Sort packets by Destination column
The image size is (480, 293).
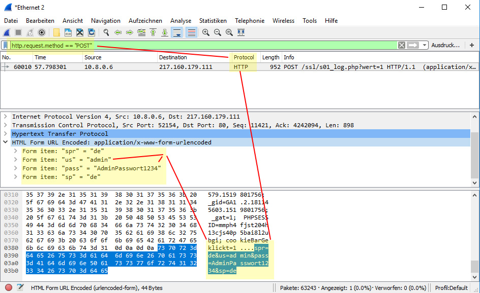(x=194, y=57)
